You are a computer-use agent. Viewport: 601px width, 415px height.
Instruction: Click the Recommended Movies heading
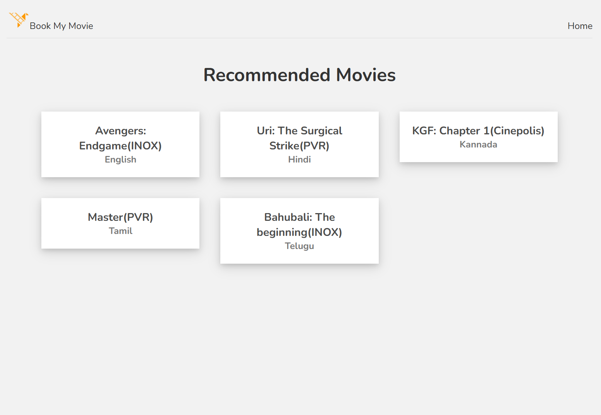[x=300, y=75]
